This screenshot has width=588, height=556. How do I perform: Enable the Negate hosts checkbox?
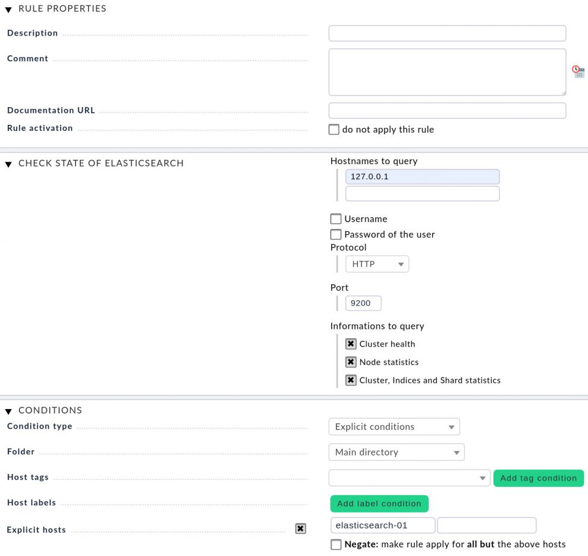[336, 544]
